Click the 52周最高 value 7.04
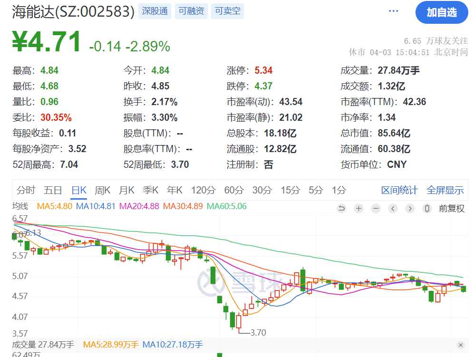474x357 pixels. (x=69, y=165)
